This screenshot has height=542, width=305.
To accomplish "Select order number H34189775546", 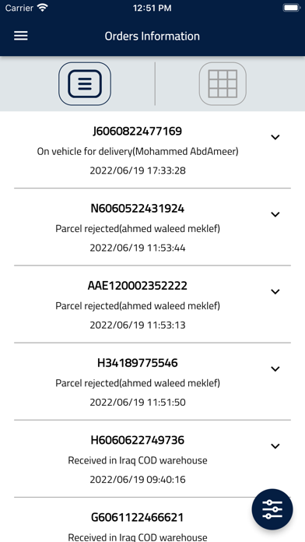I will pos(138,363).
